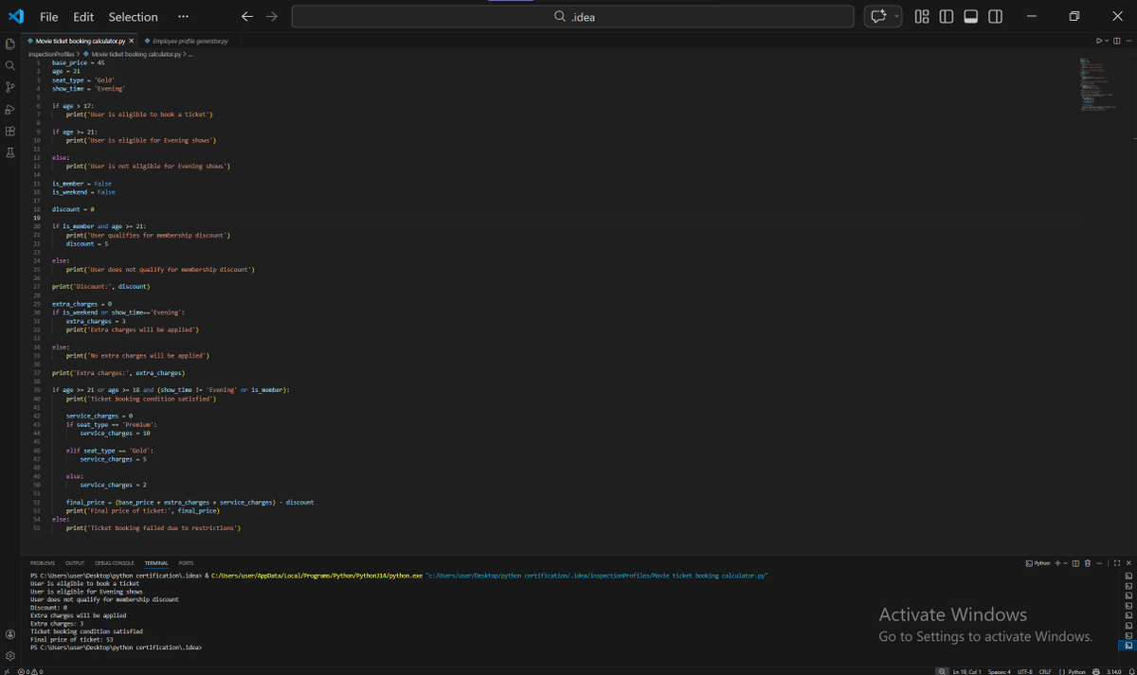
Task: Open the Manage gear icon
Action: coord(10,655)
